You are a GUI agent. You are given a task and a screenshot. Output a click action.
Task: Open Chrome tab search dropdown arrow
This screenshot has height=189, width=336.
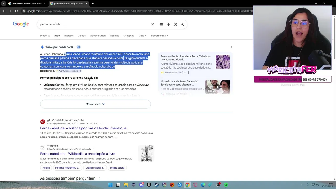[x=3, y=3]
